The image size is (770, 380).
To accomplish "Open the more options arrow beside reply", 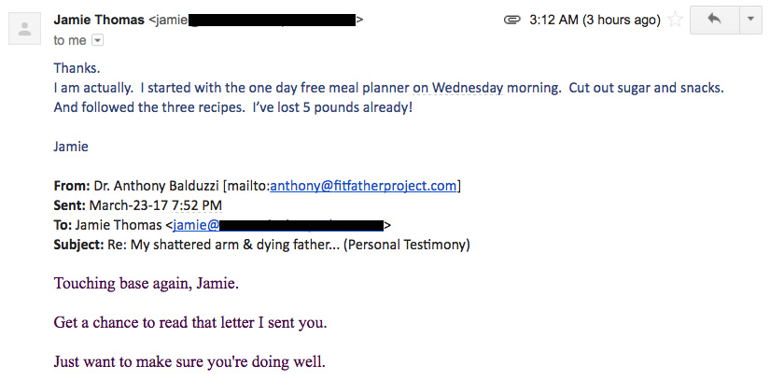I will [x=750, y=20].
